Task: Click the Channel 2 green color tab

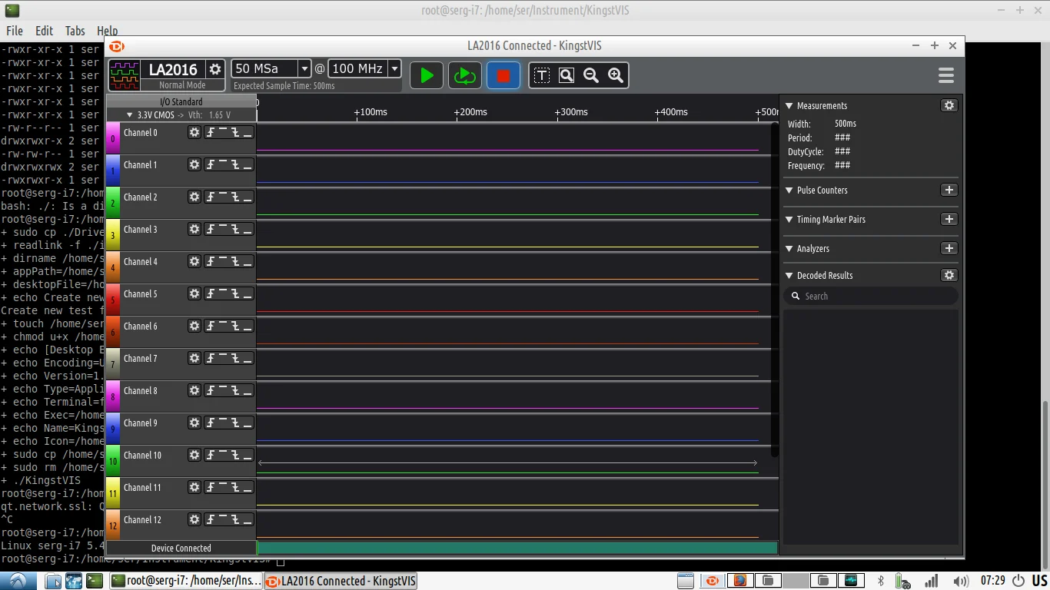Action: pos(113,204)
